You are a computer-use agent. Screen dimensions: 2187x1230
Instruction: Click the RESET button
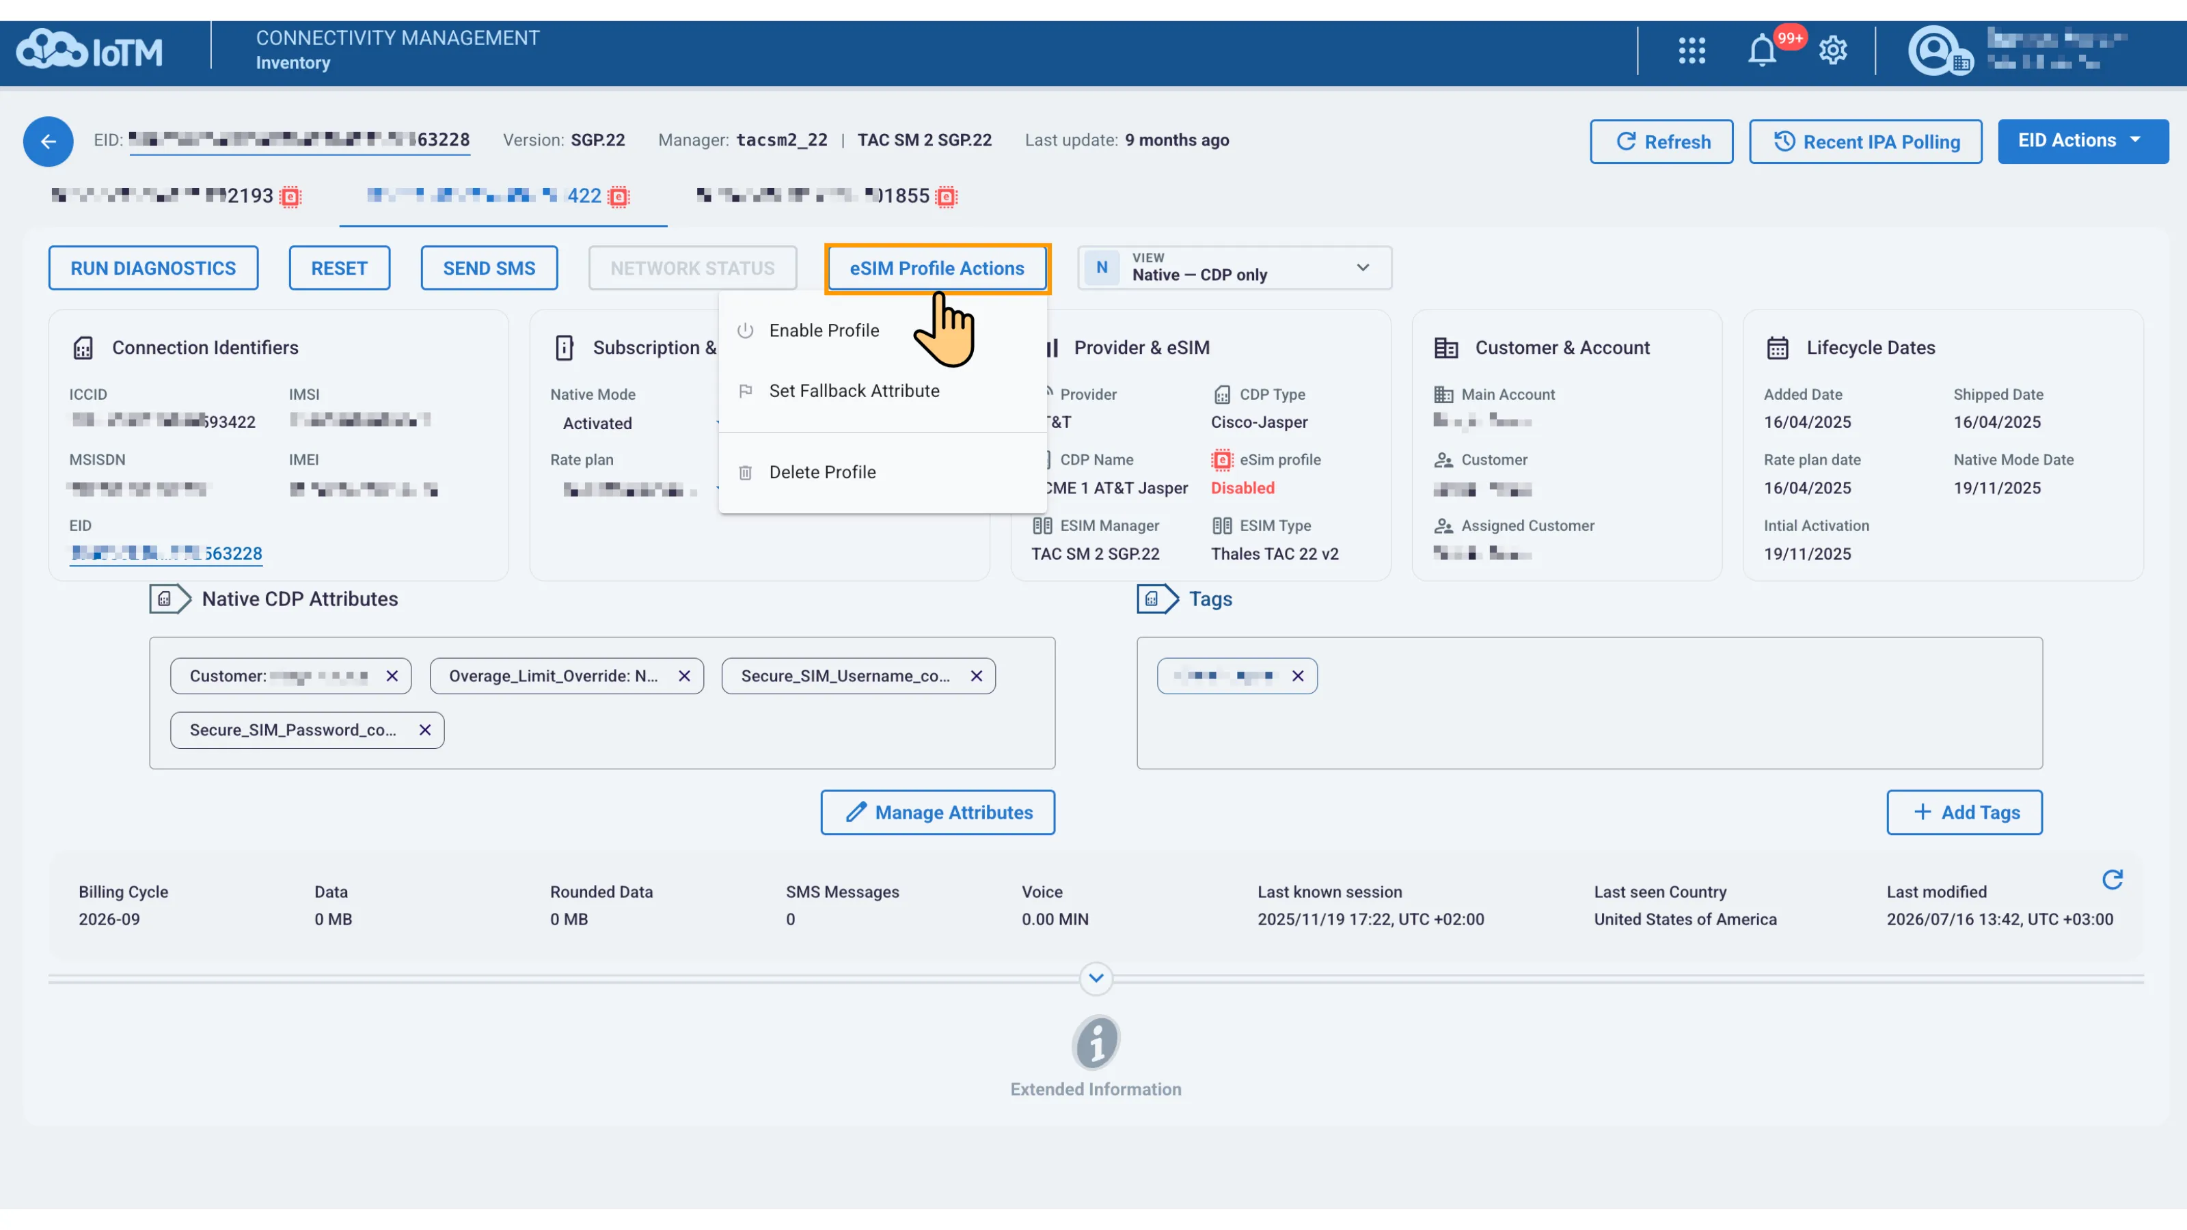[x=340, y=269]
